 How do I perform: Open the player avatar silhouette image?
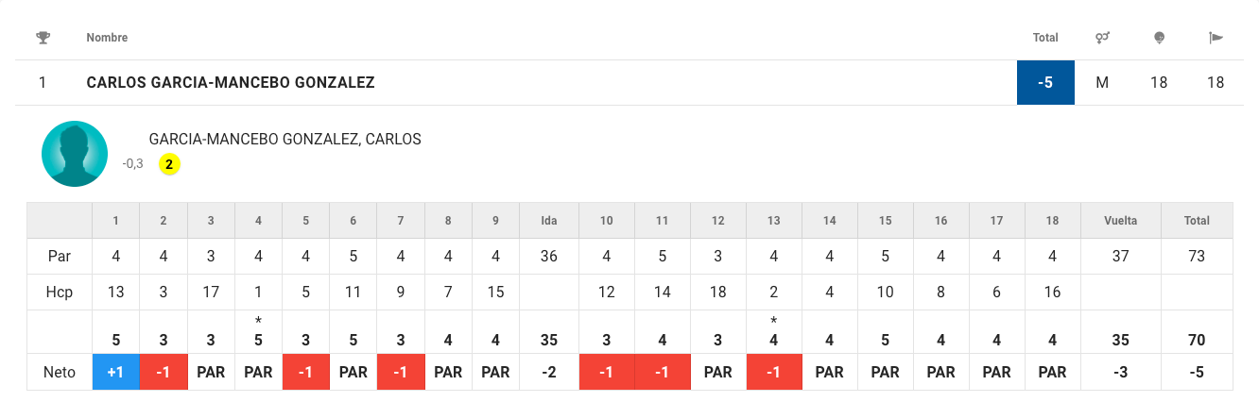click(75, 154)
